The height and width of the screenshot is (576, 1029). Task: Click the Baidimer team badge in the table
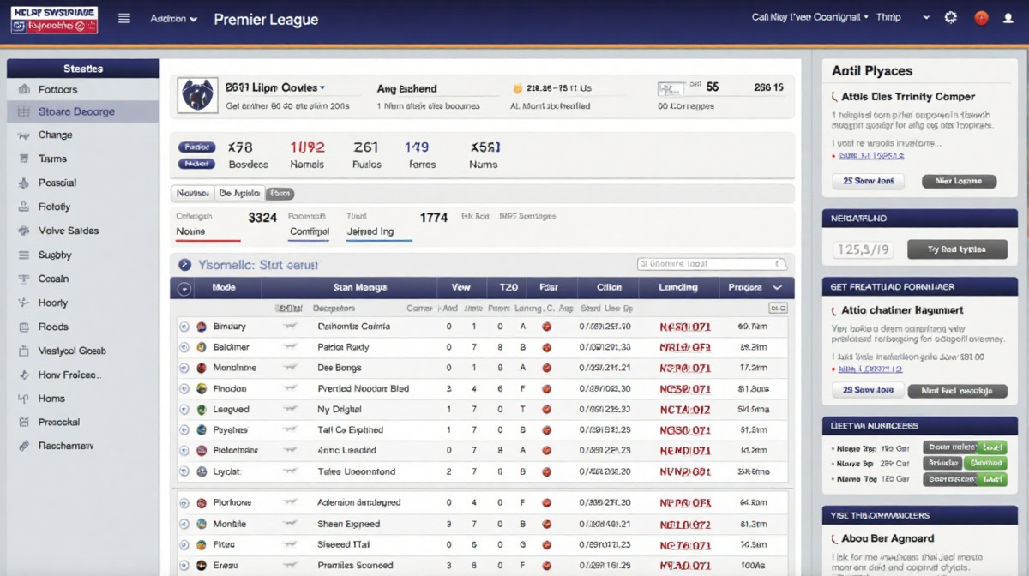(x=202, y=347)
